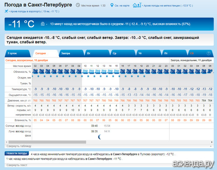Open the См. на карте link
Screen dimensions: 217x170
[x=122, y=6]
